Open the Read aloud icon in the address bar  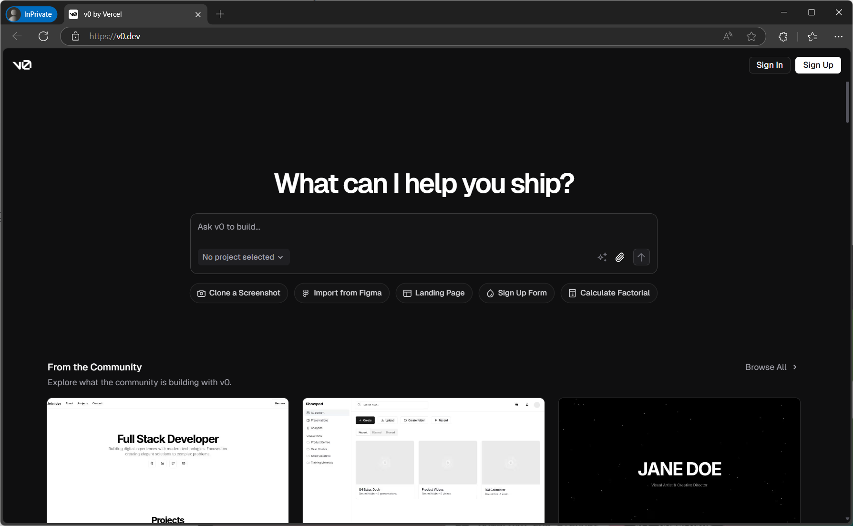pyautogui.click(x=728, y=36)
